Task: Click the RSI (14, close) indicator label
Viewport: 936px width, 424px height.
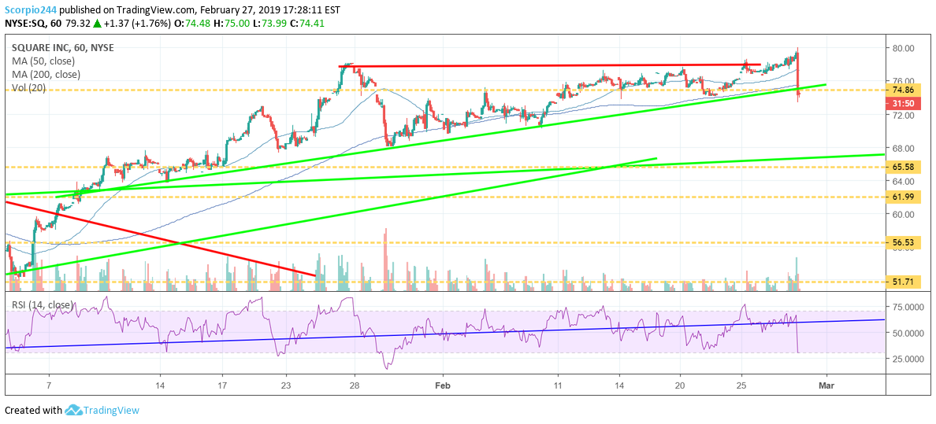Action: [x=43, y=305]
